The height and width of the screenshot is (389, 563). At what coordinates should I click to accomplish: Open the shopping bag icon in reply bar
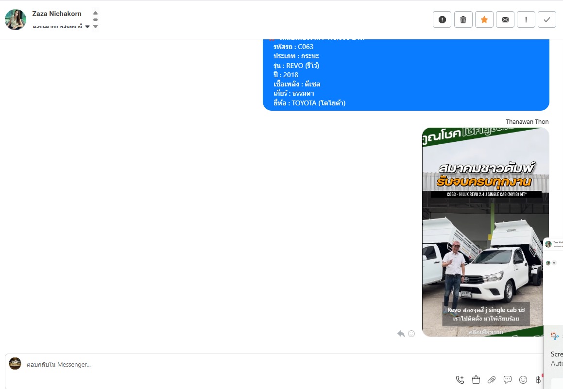click(476, 379)
